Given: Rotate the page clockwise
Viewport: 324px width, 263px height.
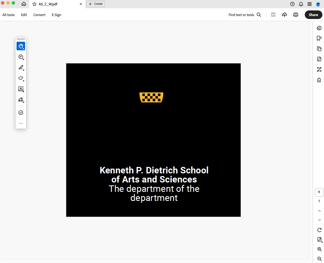Looking at the screenshot, I should [319, 230].
